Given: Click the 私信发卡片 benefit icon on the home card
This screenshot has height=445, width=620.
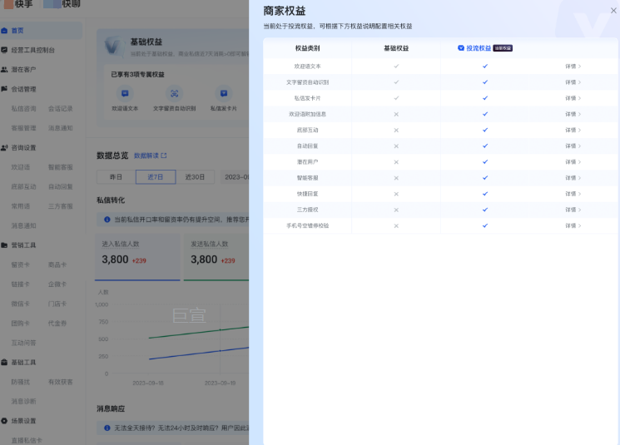Looking at the screenshot, I should (224, 94).
